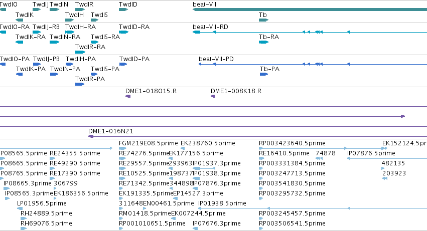Open the Tb gene label
Screen dimensions: 427x231
click(263, 15)
